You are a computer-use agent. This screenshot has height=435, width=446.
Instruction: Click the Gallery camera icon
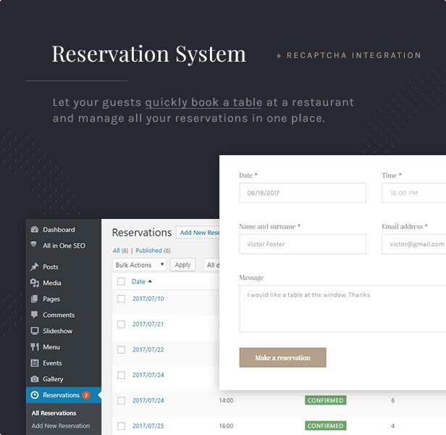pos(35,378)
